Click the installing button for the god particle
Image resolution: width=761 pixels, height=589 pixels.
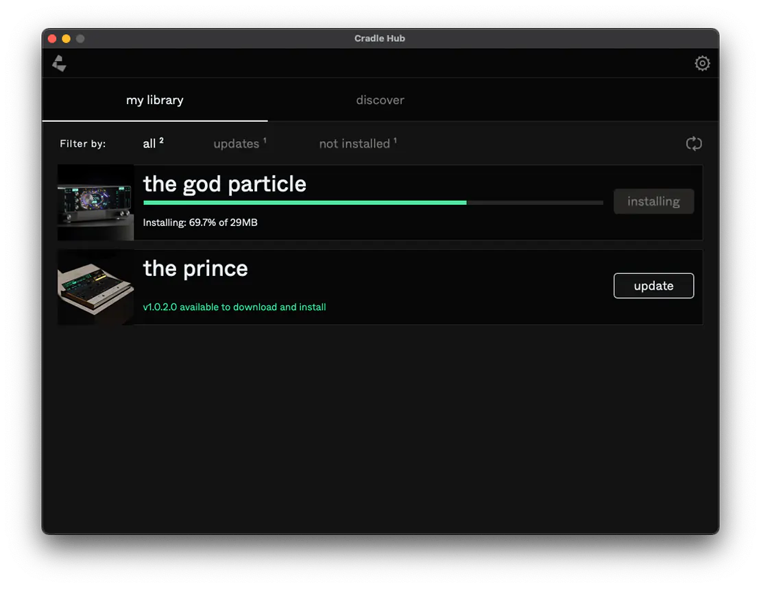click(653, 201)
